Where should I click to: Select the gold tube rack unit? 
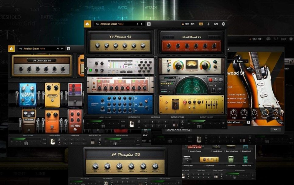(x=192, y=104)
